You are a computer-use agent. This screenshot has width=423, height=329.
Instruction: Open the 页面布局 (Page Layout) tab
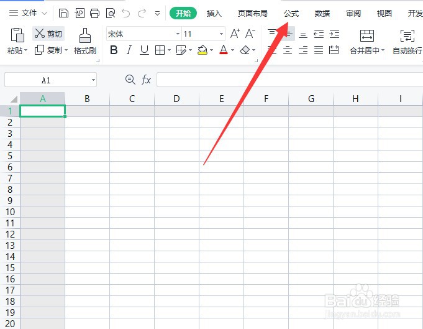tap(253, 13)
